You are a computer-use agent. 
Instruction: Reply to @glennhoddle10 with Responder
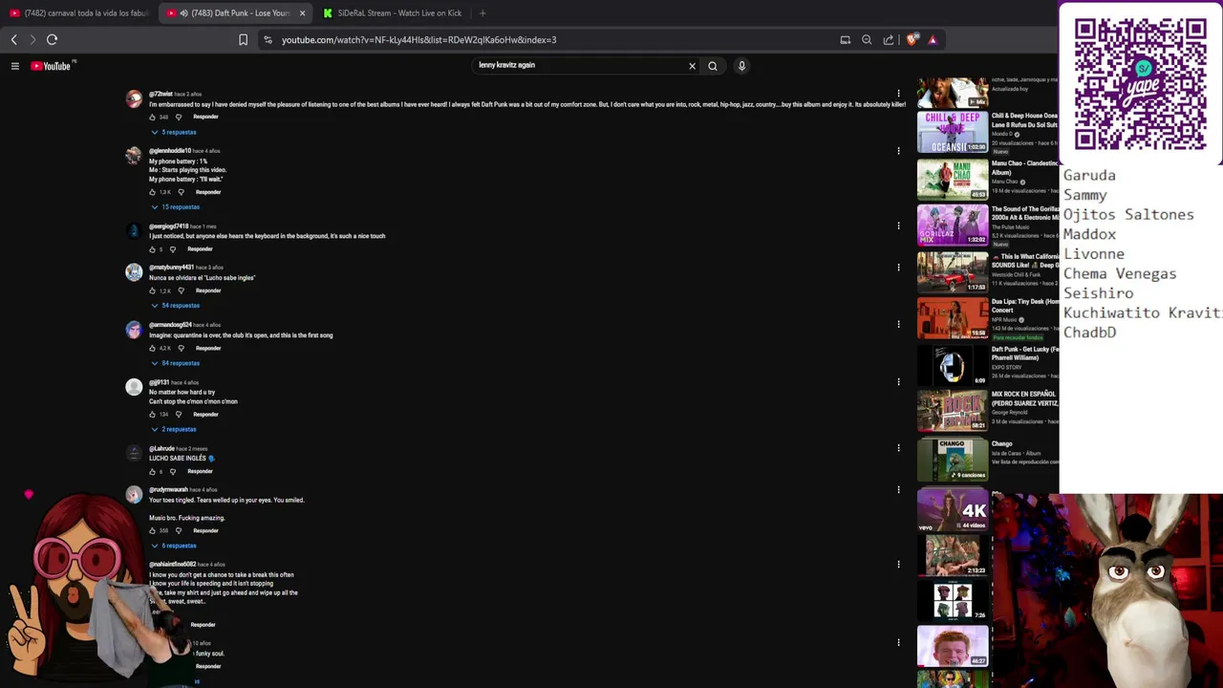[208, 192]
